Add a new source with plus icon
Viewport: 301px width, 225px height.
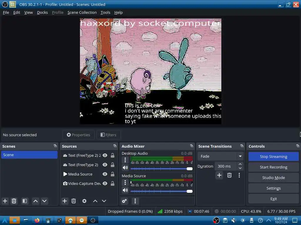pyautogui.click(x=65, y=201)
